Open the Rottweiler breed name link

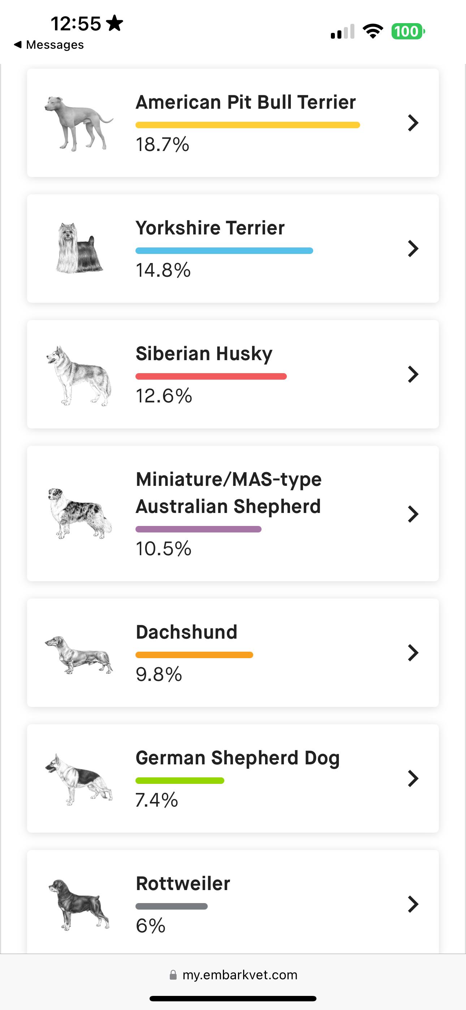[x=183, y=884]
